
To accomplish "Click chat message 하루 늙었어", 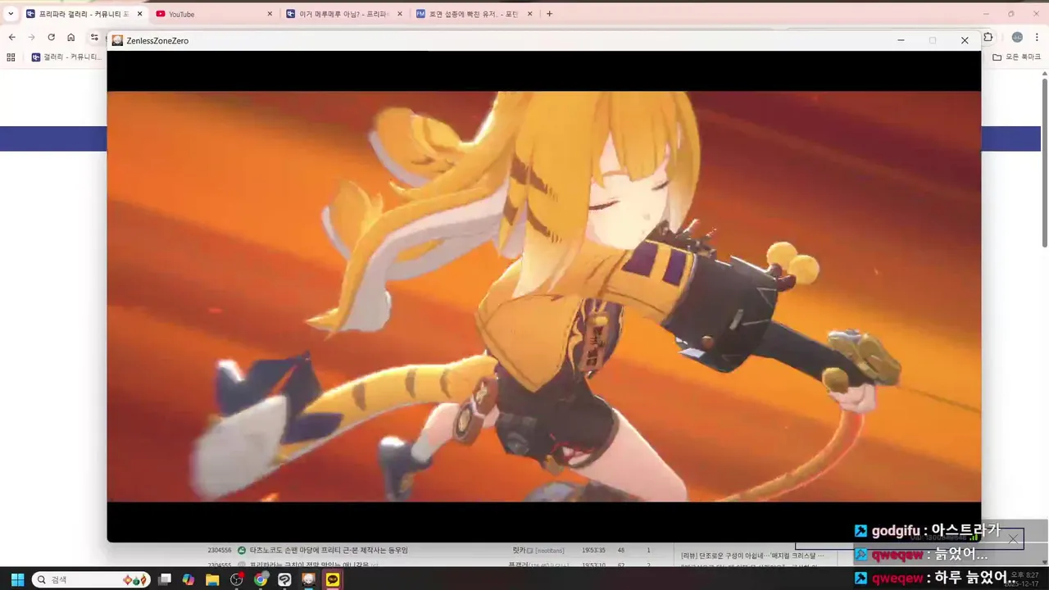I will pyautogui.click(x=935, y=579).
